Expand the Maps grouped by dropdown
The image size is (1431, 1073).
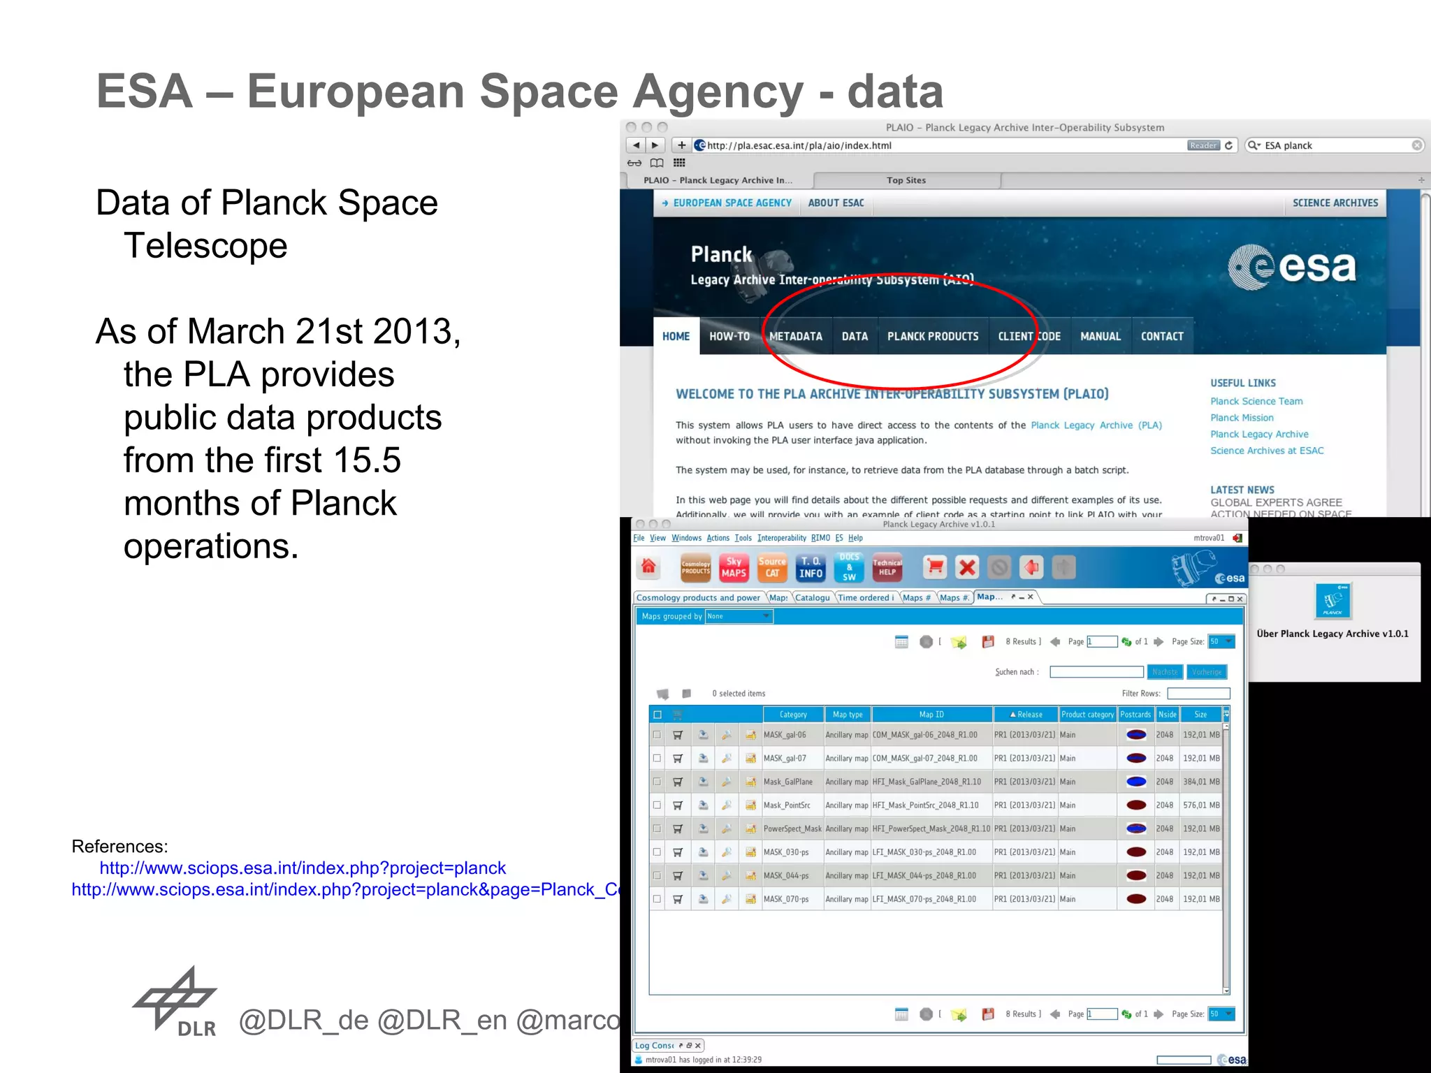tap(739, 616)
